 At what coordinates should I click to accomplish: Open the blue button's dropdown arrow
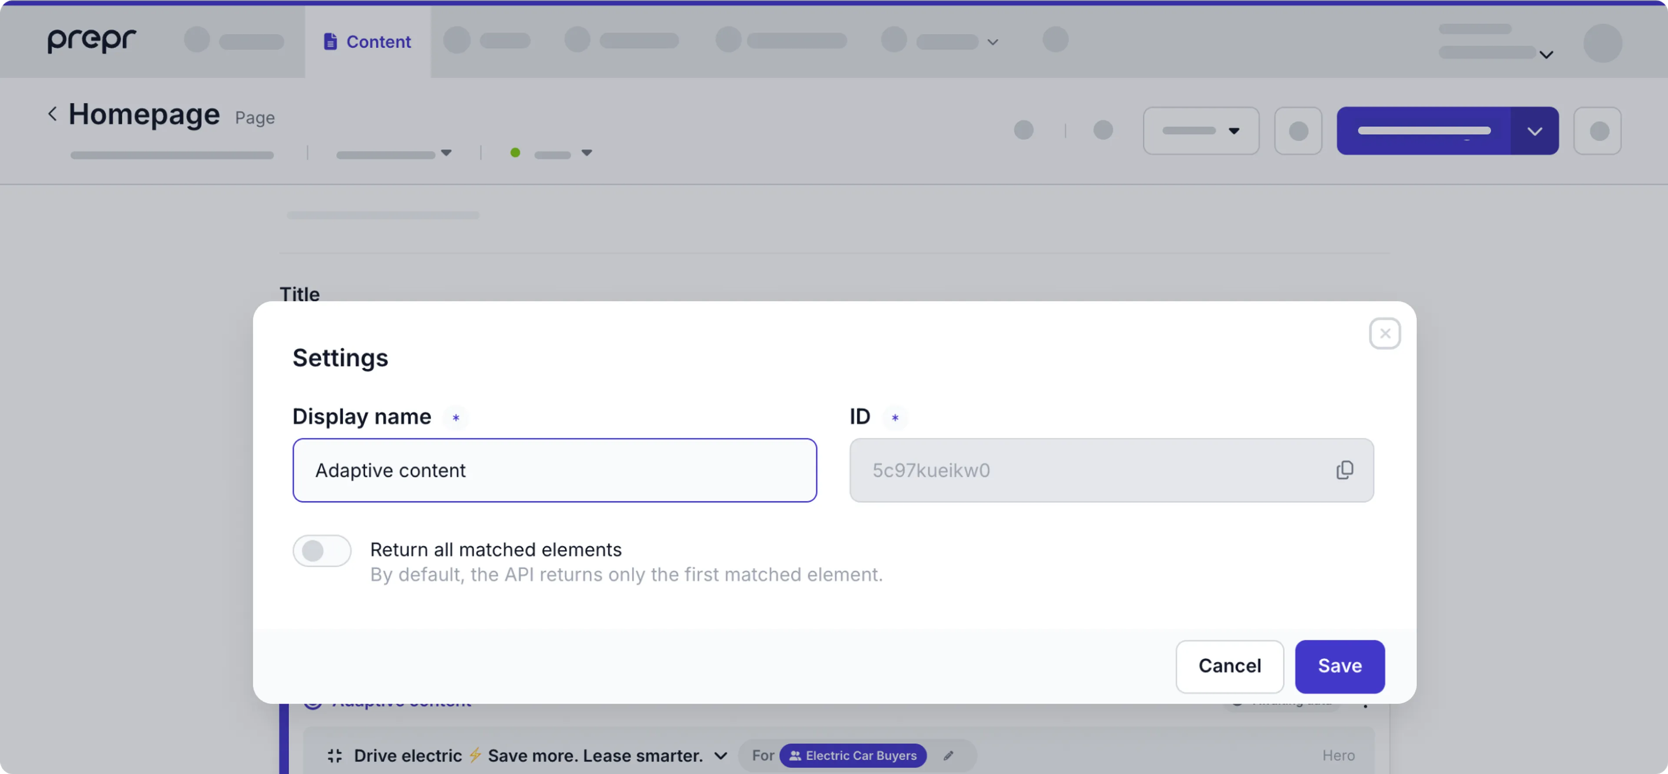coord(1534,131)
